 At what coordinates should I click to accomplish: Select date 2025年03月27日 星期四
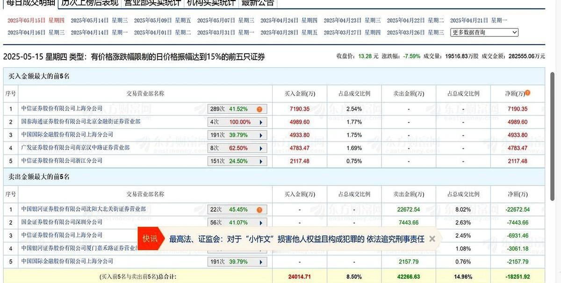[x=352, y=33]
